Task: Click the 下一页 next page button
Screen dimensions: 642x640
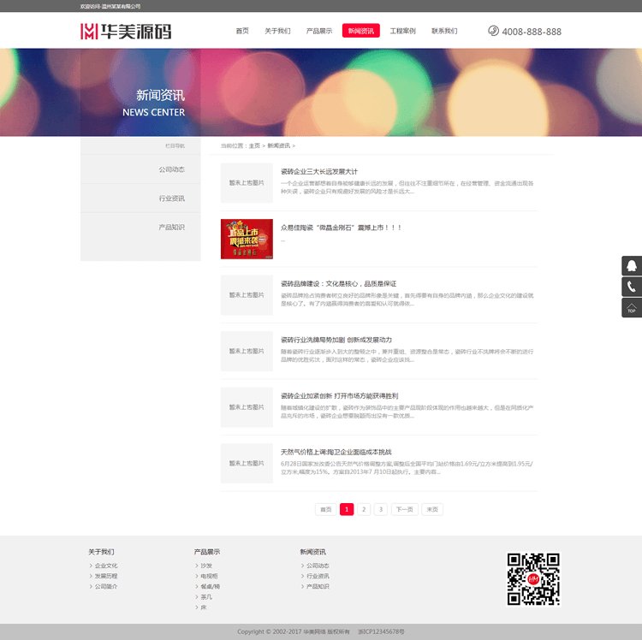Action: 405,509
